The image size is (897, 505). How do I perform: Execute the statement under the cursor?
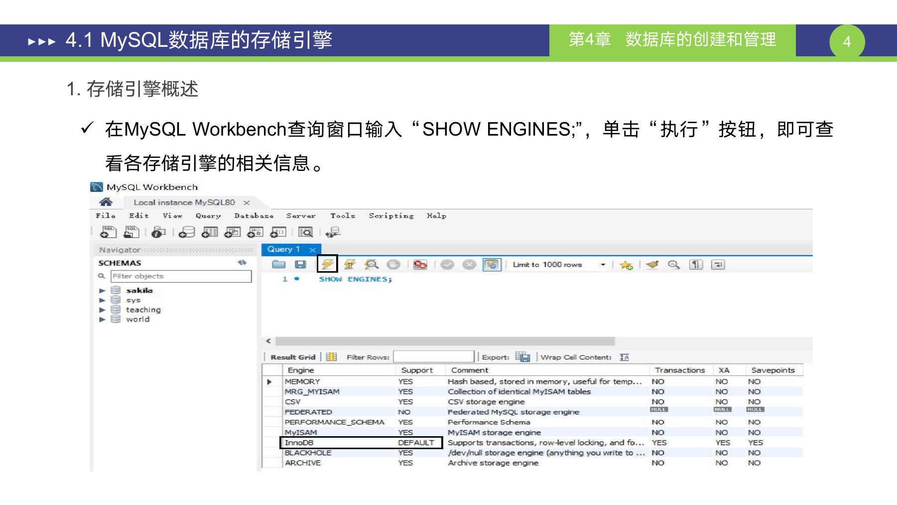(x=350, y=264)
